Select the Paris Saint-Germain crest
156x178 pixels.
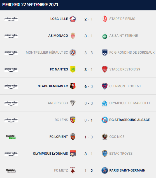[105, 170]
